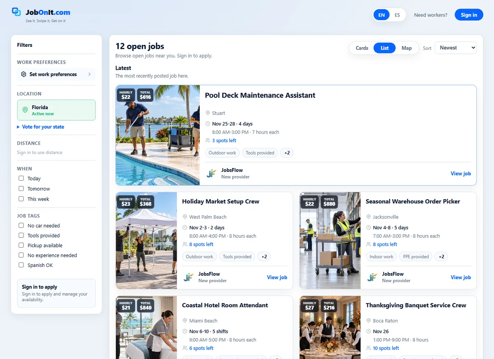Click the JobsFlow logo on Seasonal Warehouse job

point(372,277)
